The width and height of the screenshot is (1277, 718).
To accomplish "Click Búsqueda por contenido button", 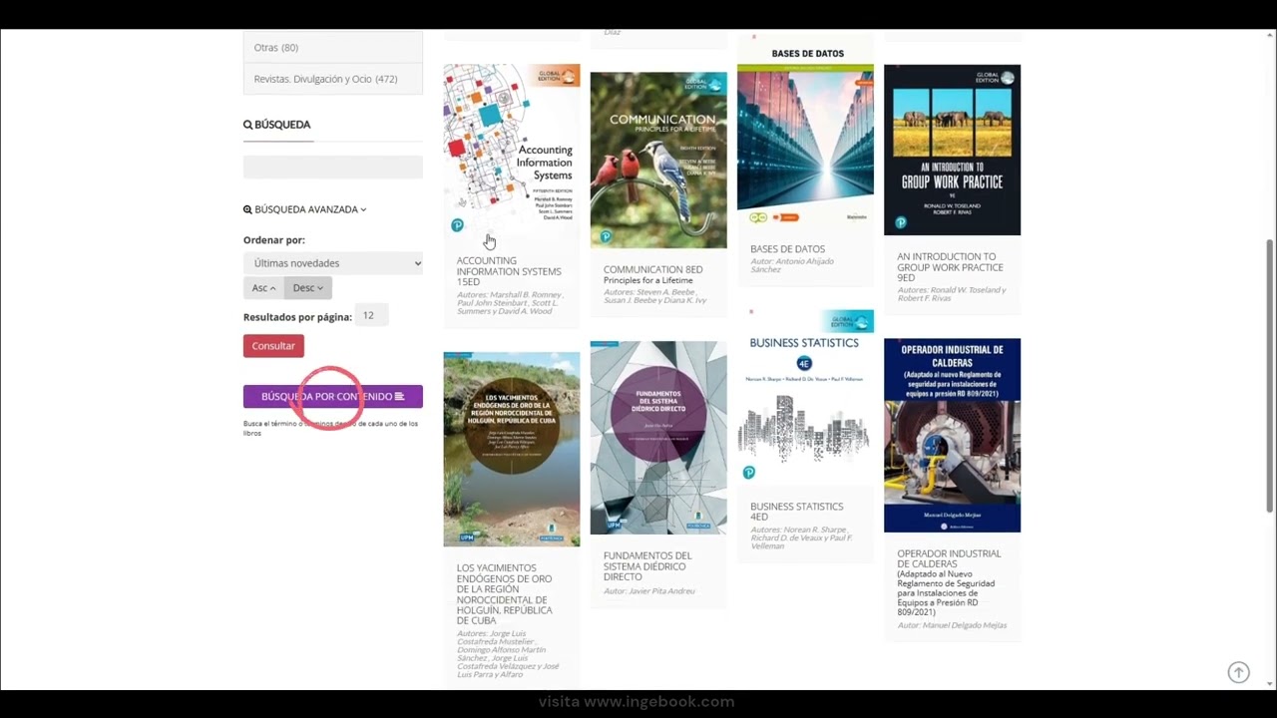I will tap(333, 397).
